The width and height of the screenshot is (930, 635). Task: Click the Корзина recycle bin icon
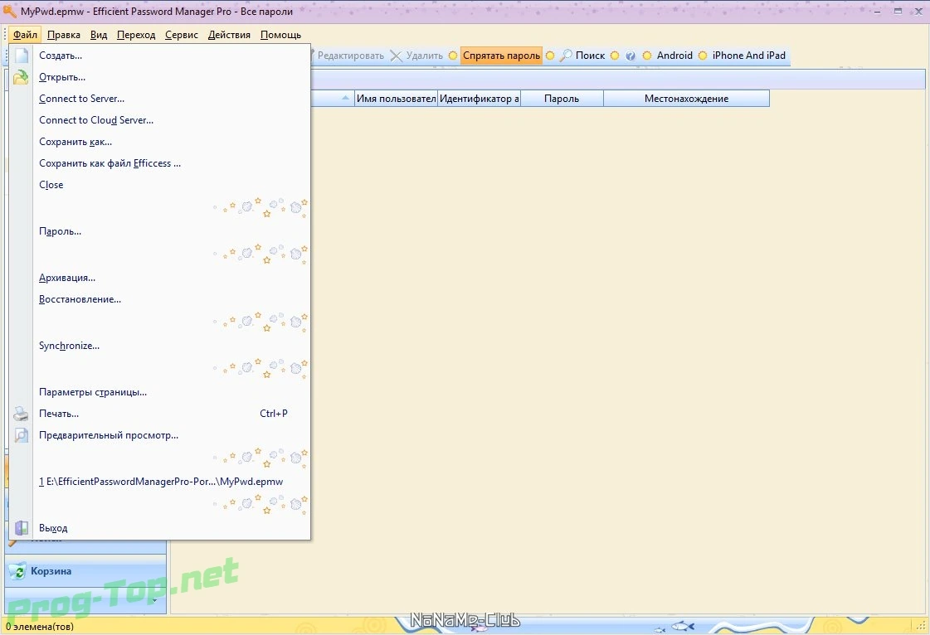pyautogui.click(x=17, y=571)
